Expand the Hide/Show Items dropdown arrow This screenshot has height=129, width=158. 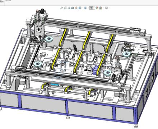(x=94, y=8)
